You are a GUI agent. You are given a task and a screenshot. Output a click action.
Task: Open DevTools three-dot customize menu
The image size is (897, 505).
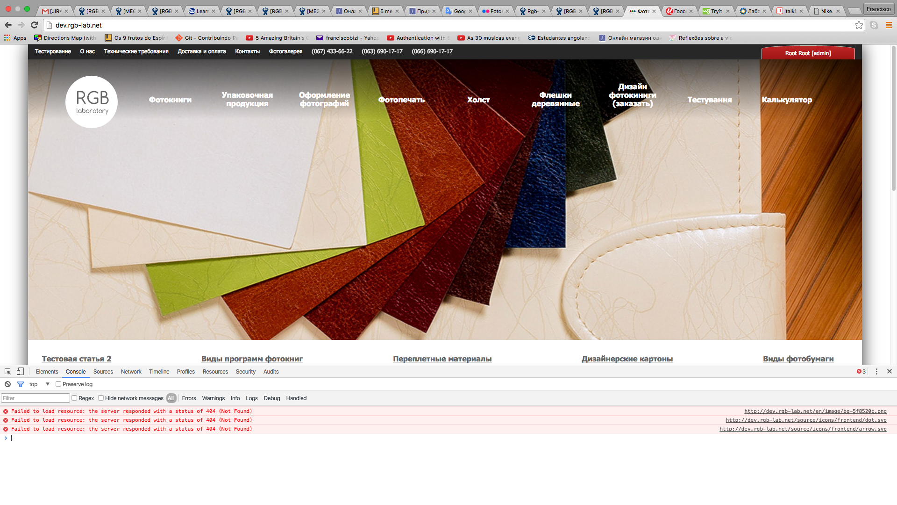(x=876, y=371)
